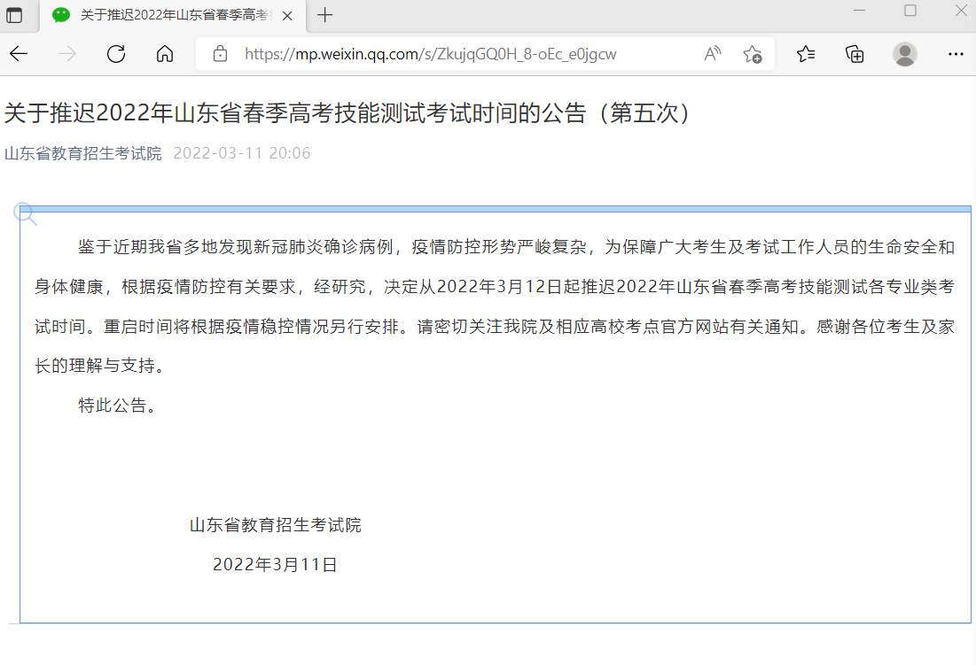Open the browser profile avatar
Screen dimensions: 976x665
point(904,54)
